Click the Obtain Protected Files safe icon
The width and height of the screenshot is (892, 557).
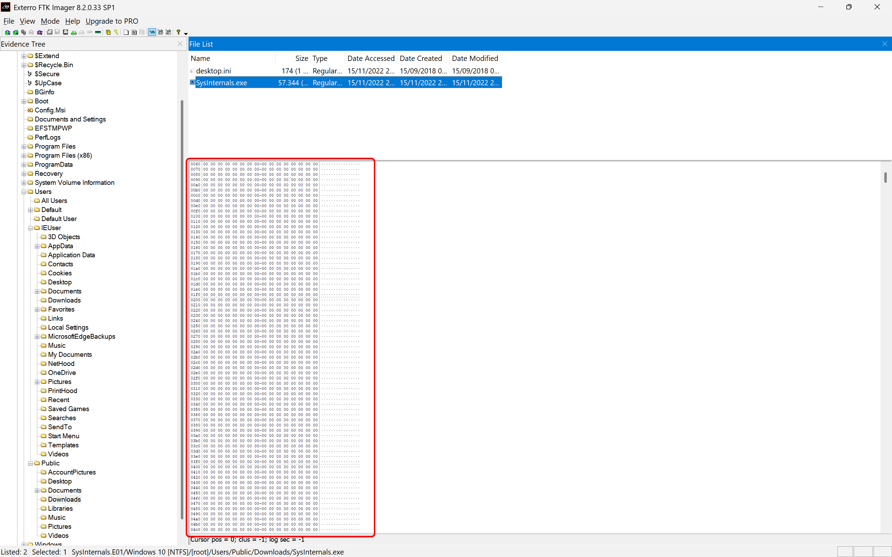(108, 32)
